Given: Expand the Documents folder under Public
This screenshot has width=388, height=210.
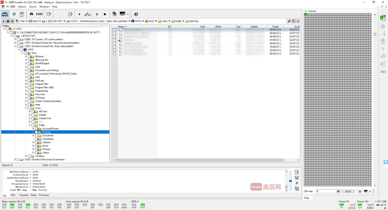Looking at the screenshot, I should (33, 136).
